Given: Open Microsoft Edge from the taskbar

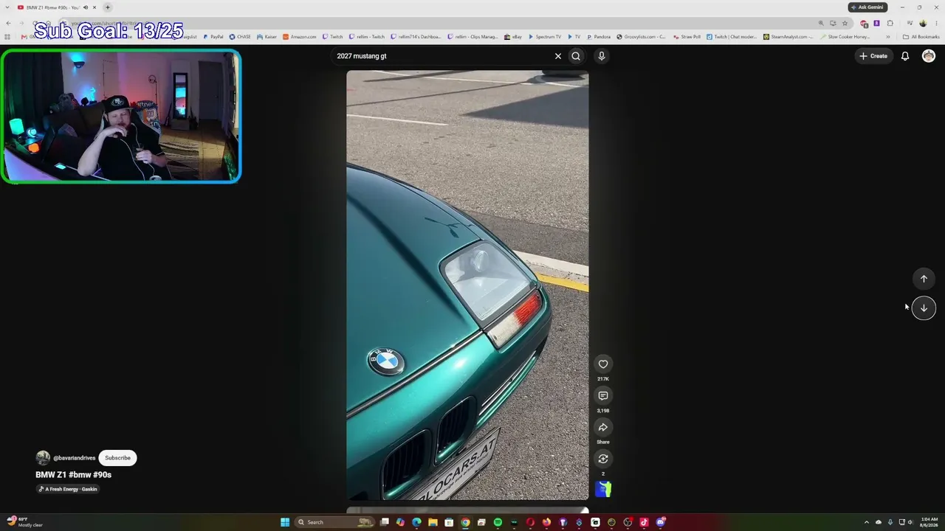Looking at the screenshot, I should click(416, 522).
